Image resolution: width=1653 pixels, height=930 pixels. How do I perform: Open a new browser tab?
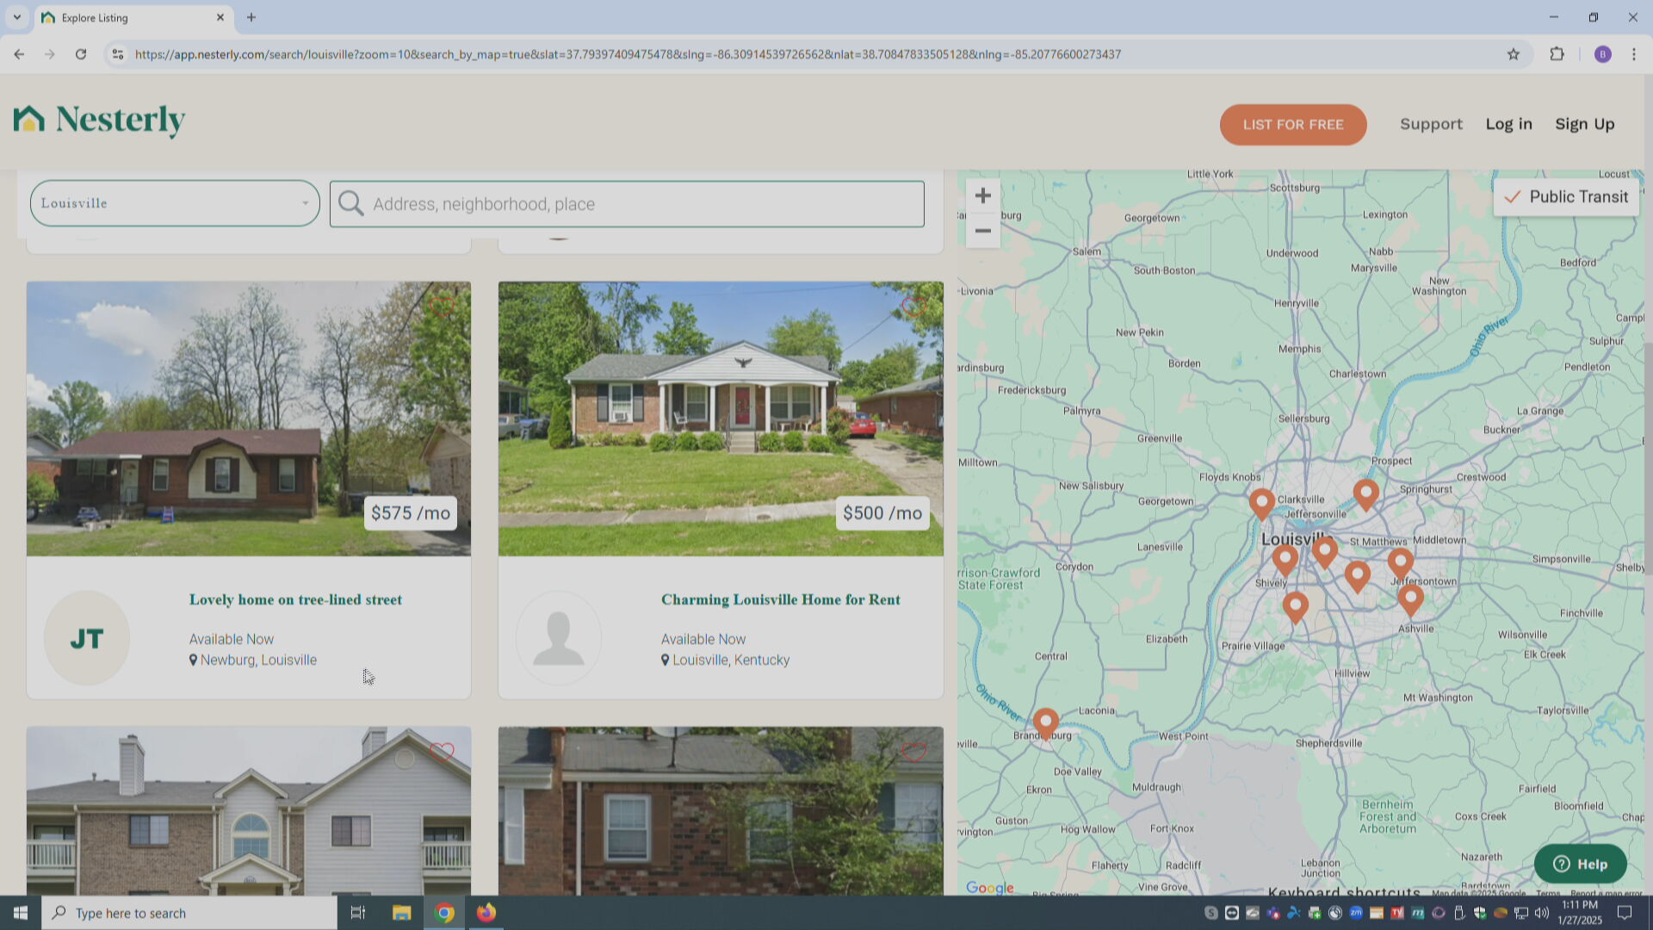point(251,17)
